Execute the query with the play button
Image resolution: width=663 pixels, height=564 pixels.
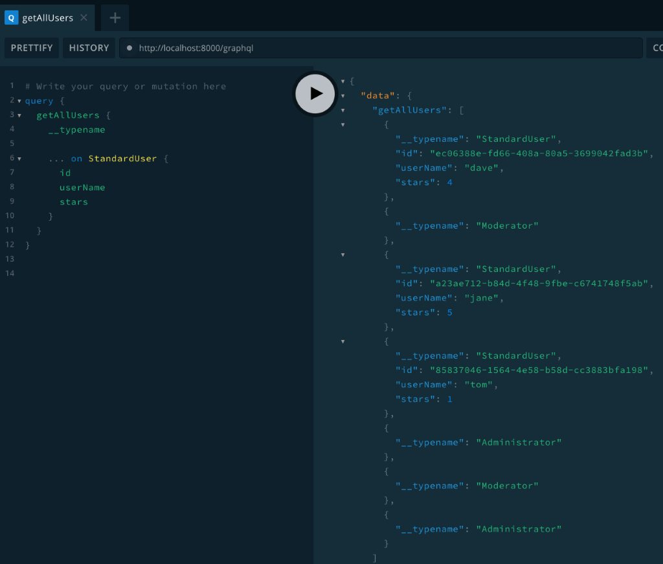tap(315, 93)
